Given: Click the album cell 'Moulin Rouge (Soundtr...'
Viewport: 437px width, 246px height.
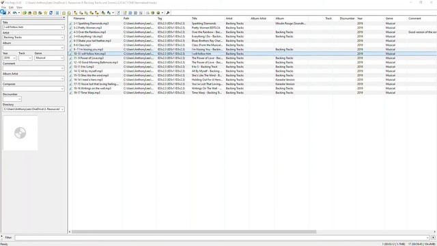Looking at the screenshot, I should pos(291,23).
